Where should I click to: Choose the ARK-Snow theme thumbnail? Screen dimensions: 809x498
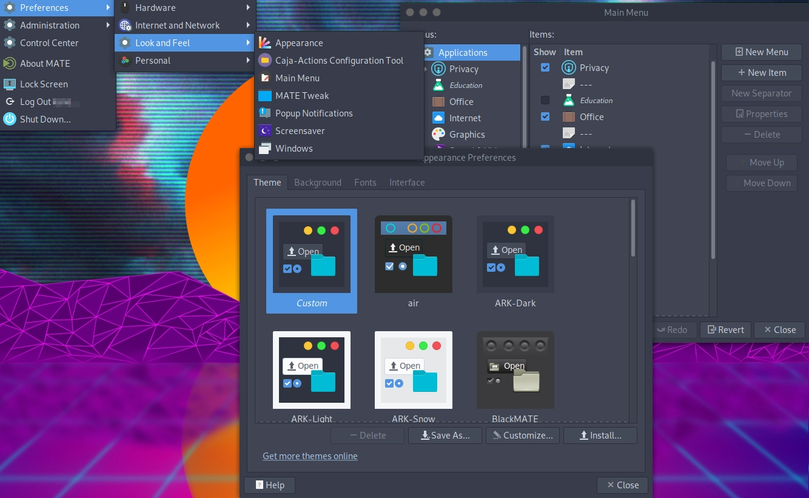tap(414, 376)
